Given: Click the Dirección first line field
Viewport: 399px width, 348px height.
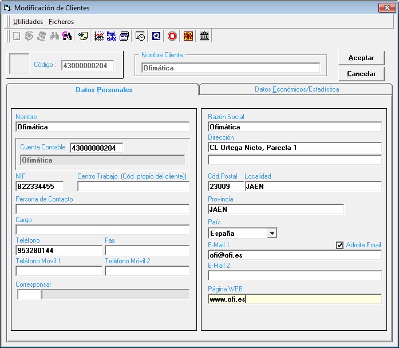Looking at the screenshot, I should tap(295, 148).
